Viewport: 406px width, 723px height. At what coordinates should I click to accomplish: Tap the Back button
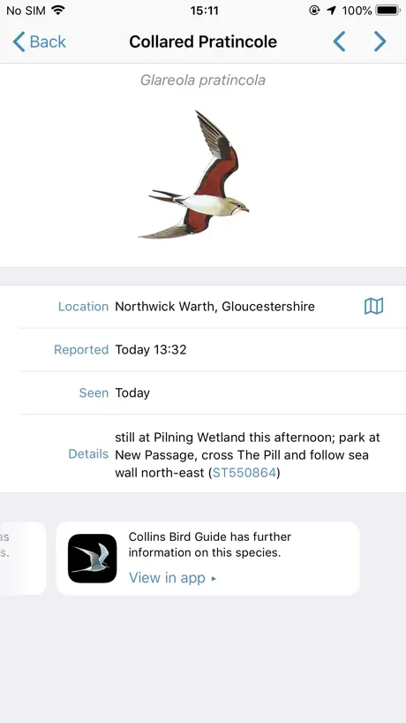click(x=39, y=42)
